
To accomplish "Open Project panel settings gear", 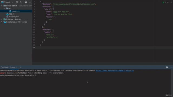I will point(26,2).
